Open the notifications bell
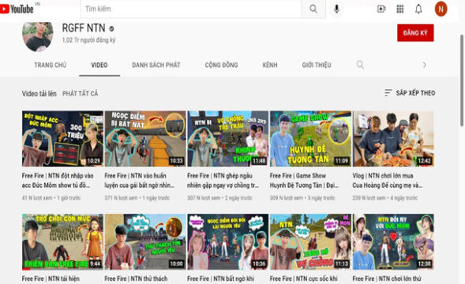This screenshot has height=284, width=465. click(418, 9)
